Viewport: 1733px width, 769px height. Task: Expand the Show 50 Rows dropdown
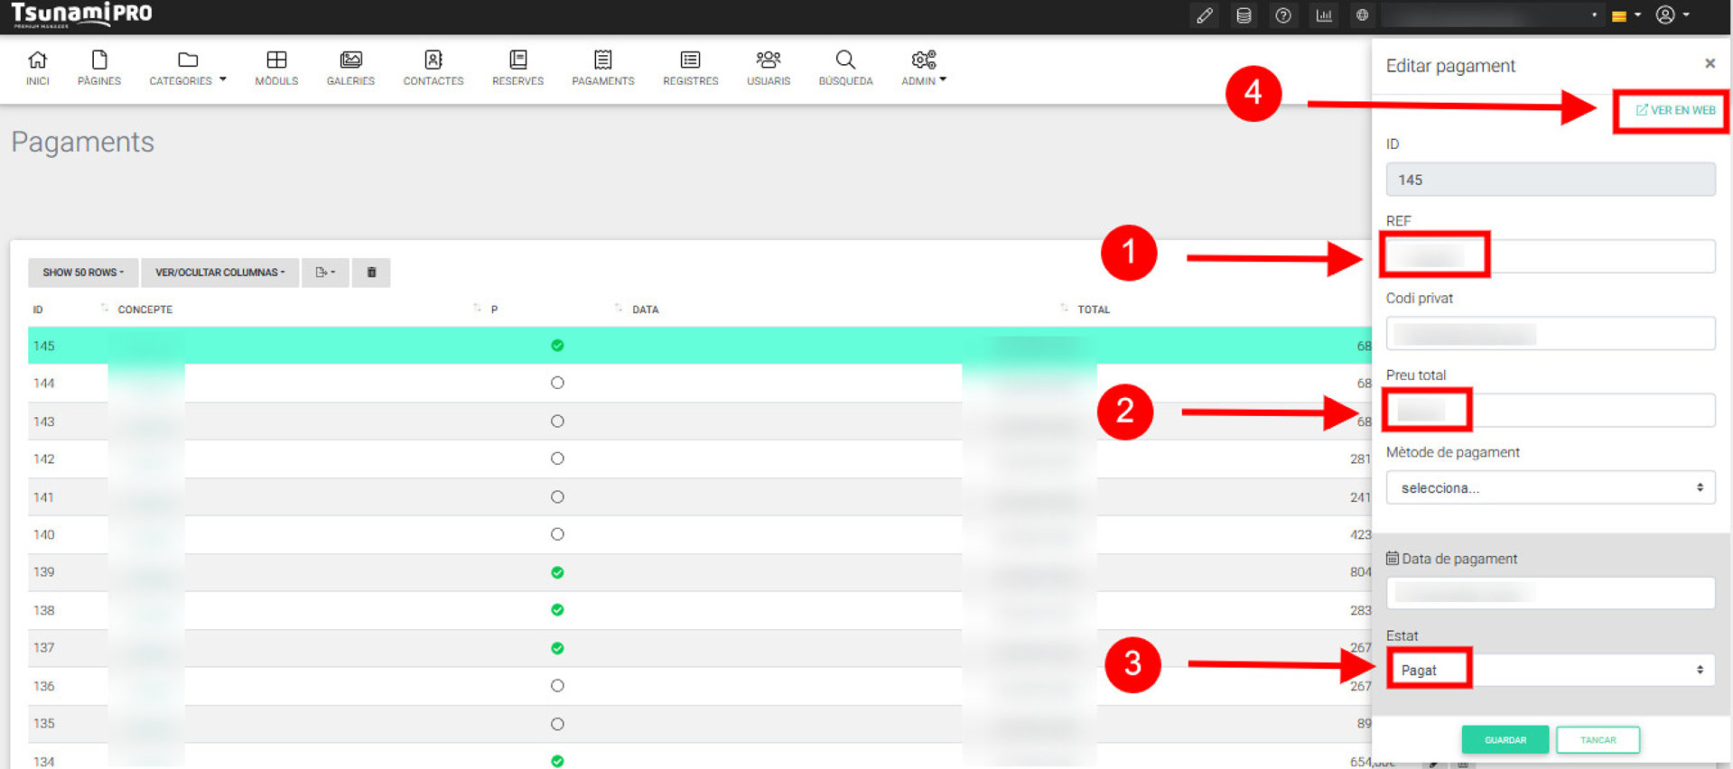[x=83, y=272]
